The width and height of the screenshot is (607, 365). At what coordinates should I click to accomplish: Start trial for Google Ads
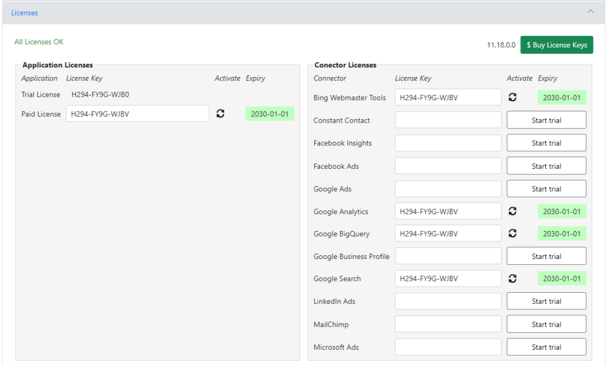click(546, 188)
